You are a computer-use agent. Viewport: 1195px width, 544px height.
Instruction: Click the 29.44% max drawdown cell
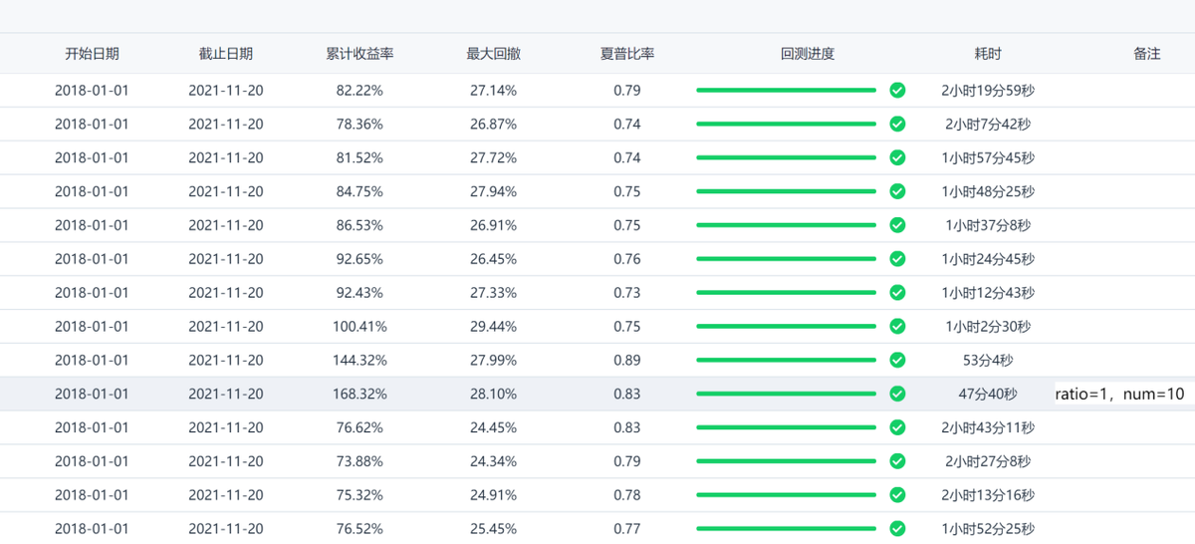click(x=493, y=326)
